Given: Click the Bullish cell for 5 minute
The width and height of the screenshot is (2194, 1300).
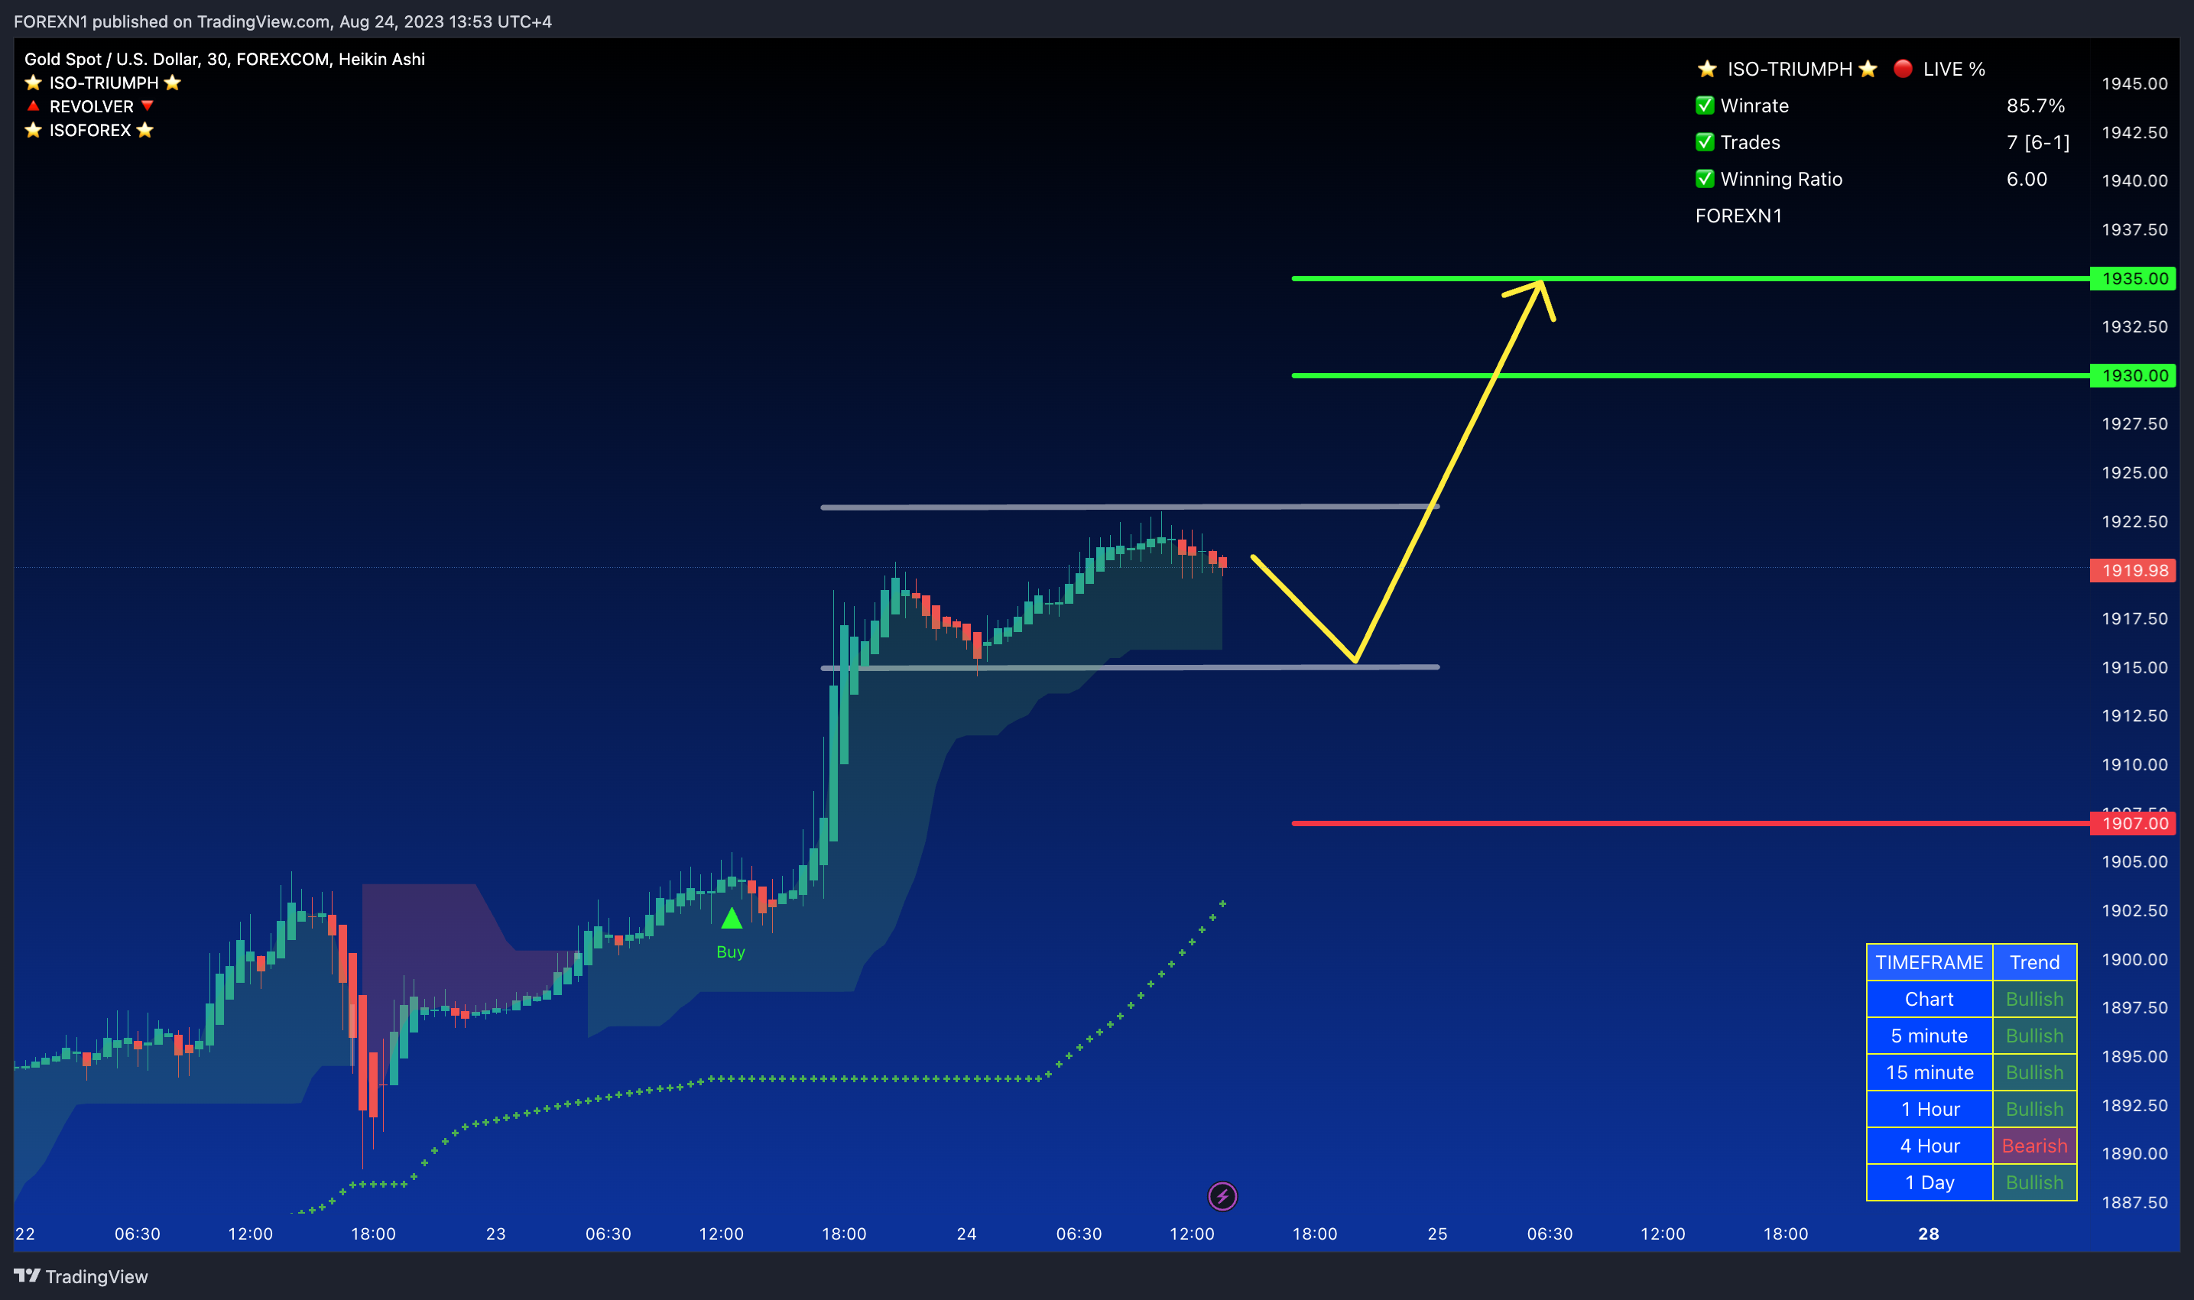Looking at the screenshot, I should 2034,1036.
